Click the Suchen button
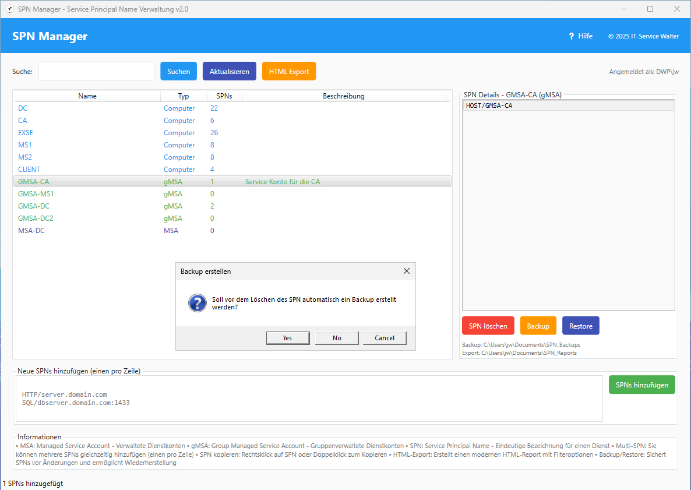 [x=178, y=71]
